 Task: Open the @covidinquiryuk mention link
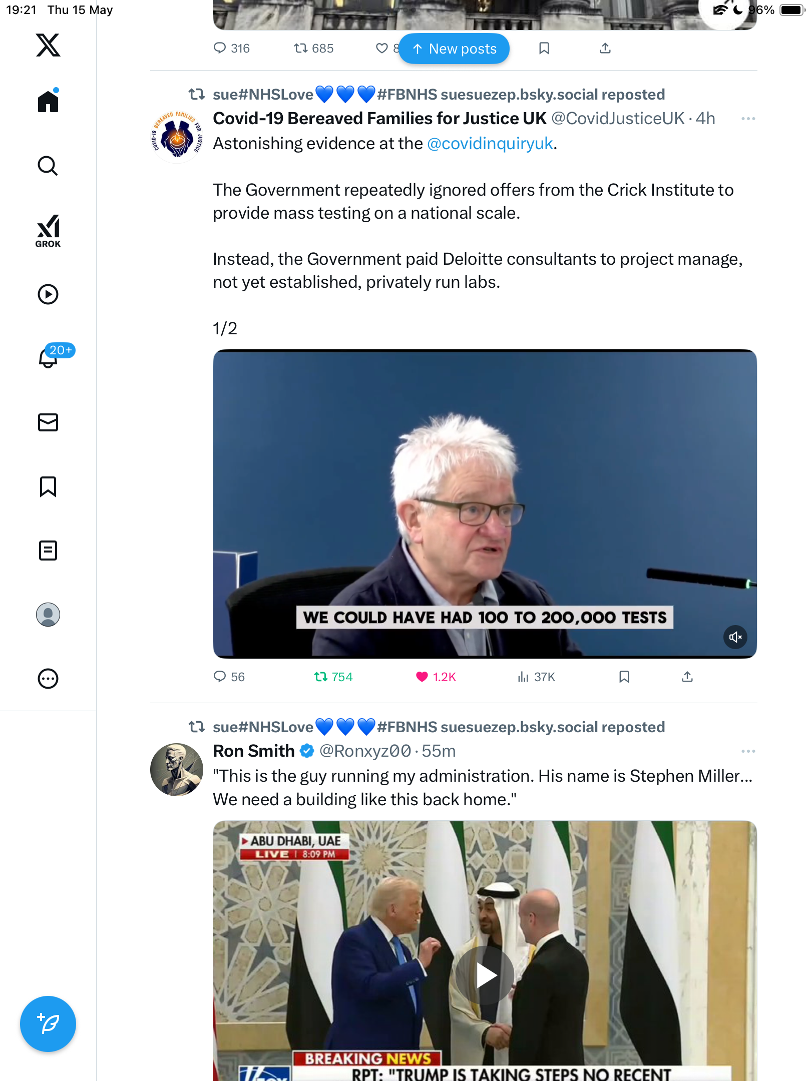[490, 144]
